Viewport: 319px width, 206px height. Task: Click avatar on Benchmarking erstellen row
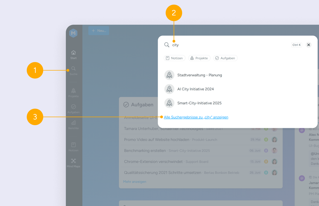[274, 151]
